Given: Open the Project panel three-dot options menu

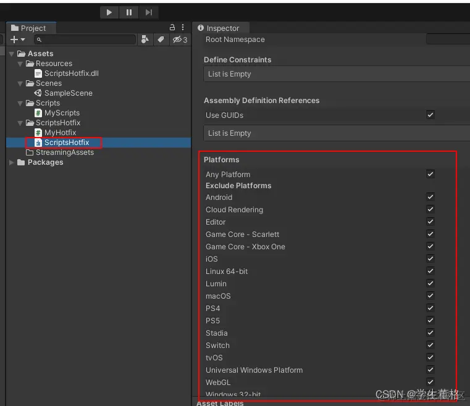Looking at the screenshot, I should coord(183,27).
